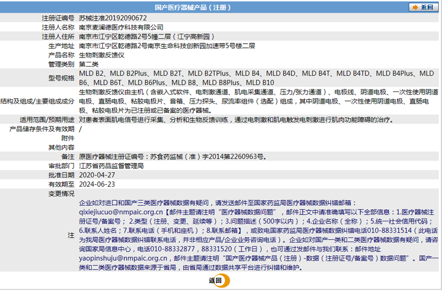Viewport: 442px width, 291px height.
Task: Click the 型号规格 label
Action: tap(61, 78)
